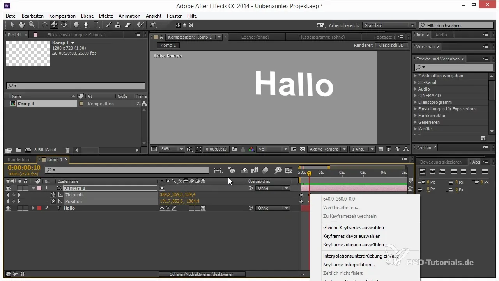Screen dimensions: 499x281
Task: Select the Clone Stamp tool
Action: tap(119, 25)
